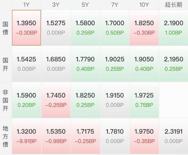
Task: Select the 超长期 column header
Action: click(174, 5)
